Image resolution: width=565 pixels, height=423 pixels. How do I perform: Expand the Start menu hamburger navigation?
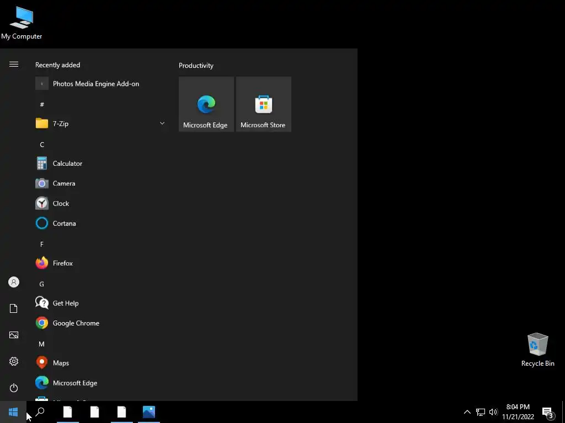click(14, 64)
